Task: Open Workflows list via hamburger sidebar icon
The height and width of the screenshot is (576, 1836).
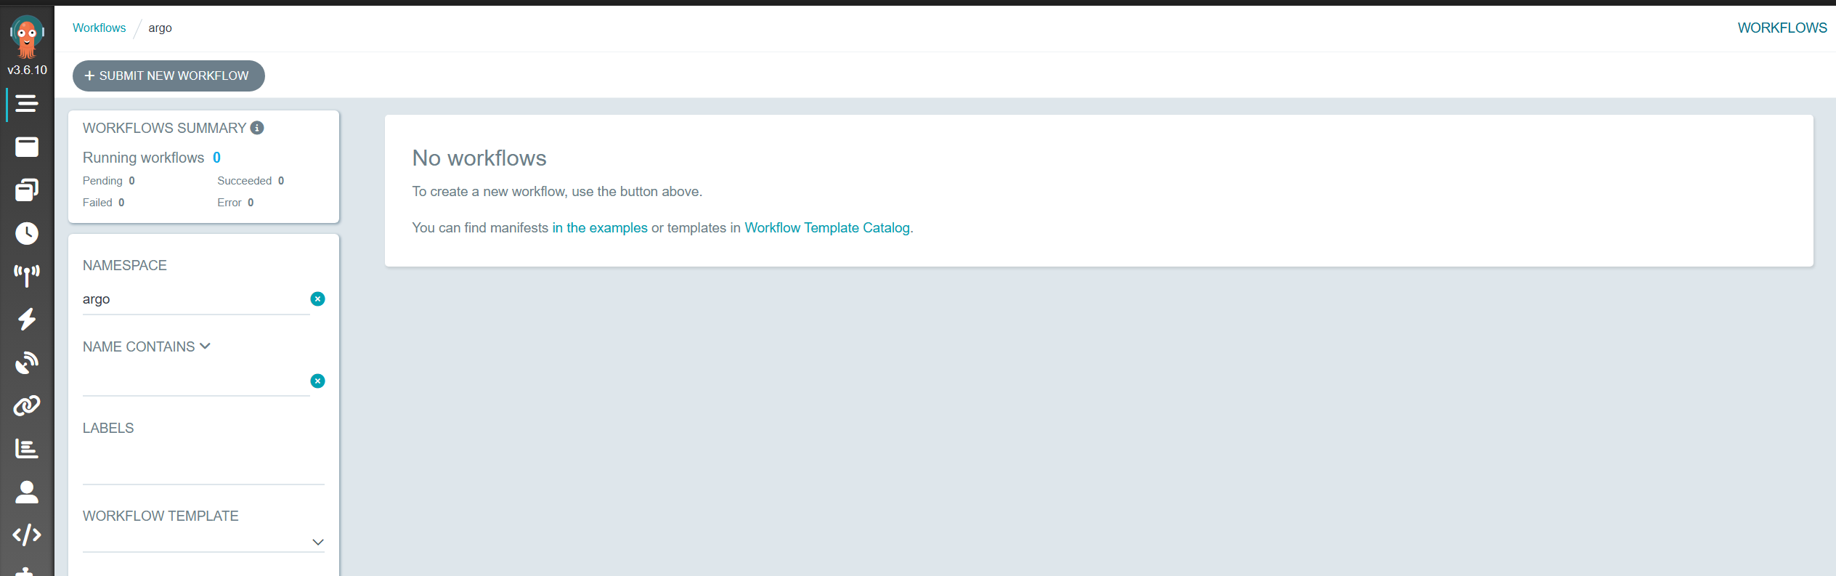Action: tap(27, 104)
